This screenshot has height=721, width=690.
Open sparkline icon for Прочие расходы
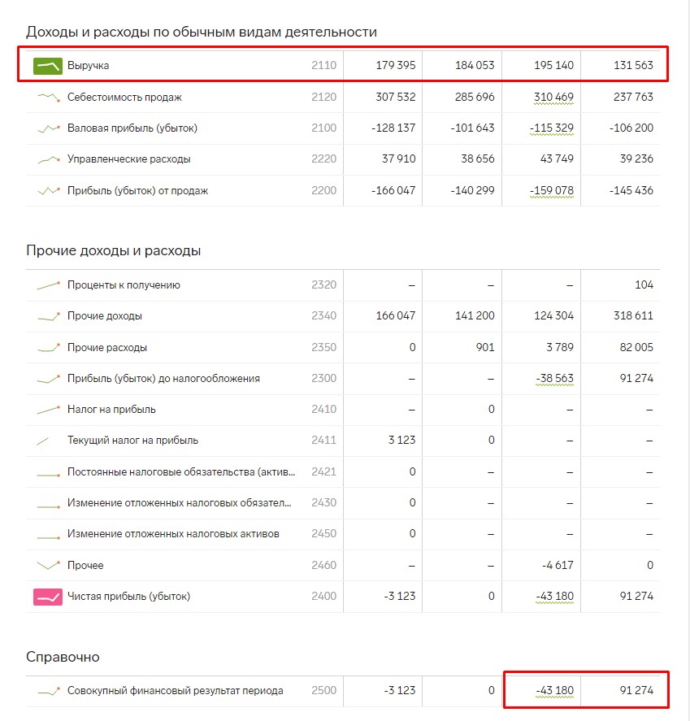pyautogui.click(x=48, y=348)
